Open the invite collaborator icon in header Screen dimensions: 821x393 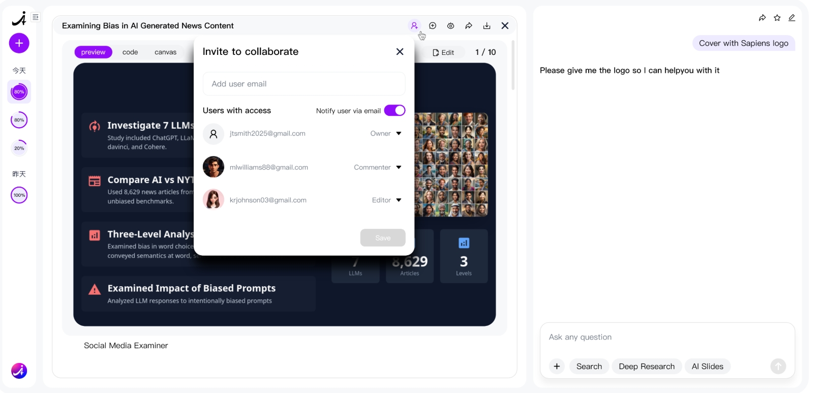pyautogui.click(x=414, y=25)
